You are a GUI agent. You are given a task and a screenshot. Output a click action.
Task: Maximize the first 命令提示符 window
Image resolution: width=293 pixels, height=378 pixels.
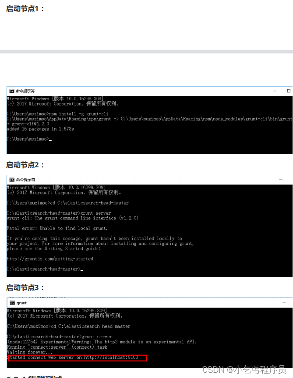point(289,91)
